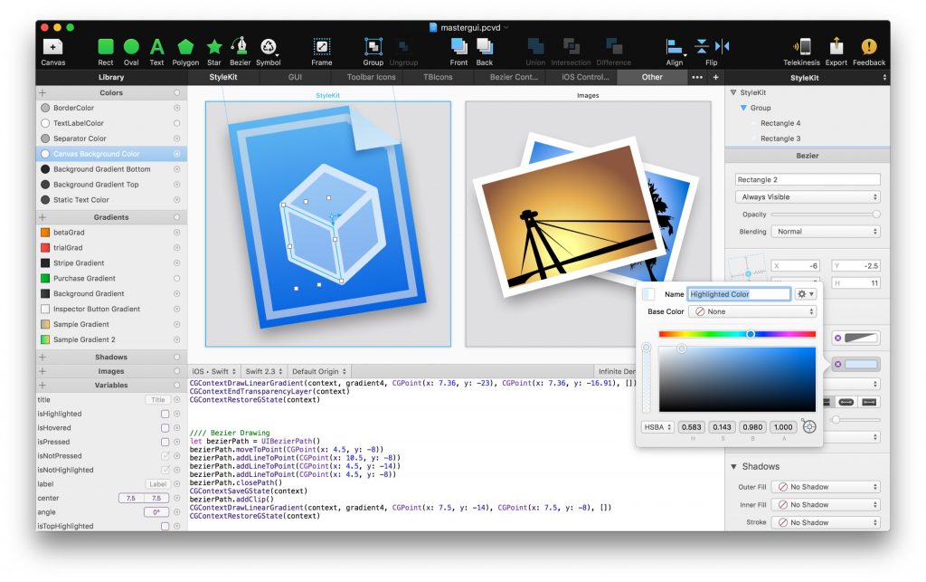Open the Blending mode dropdown

(825, 231)
